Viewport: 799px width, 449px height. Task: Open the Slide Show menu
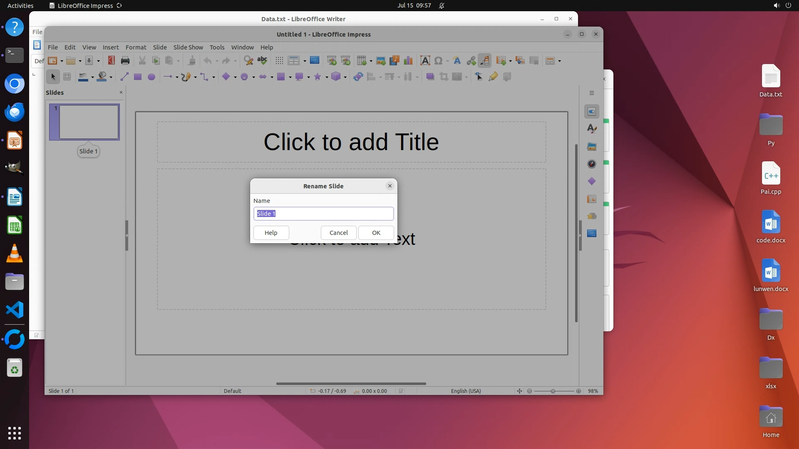point(188,47)
